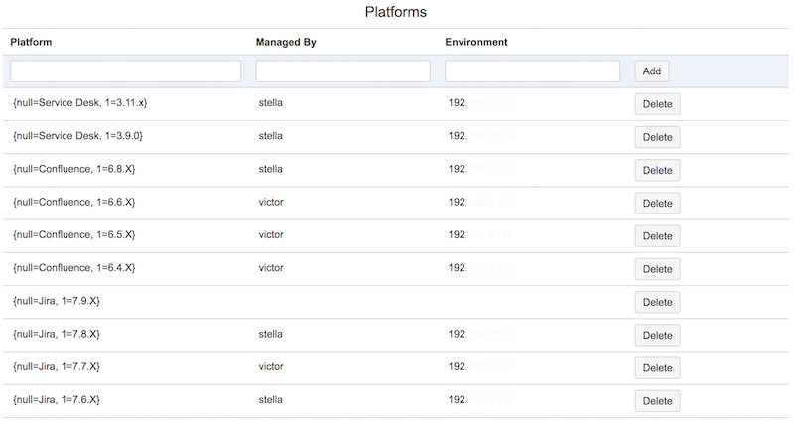Delete the Jira 7.7.X entry
This screenshot has width=794, height=426.
tap(657, 368)
